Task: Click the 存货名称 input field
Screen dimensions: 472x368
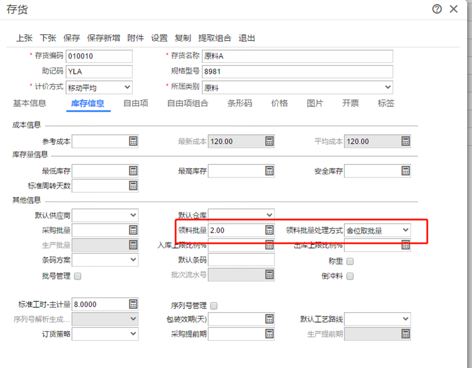Action: (x=297, y=56)
